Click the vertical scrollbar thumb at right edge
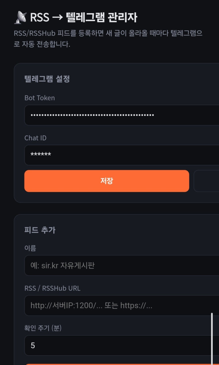Screen dimensions: 219x365 pos(212,339)
